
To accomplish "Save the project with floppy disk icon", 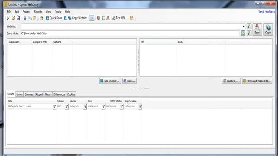I will click(18, 18).
